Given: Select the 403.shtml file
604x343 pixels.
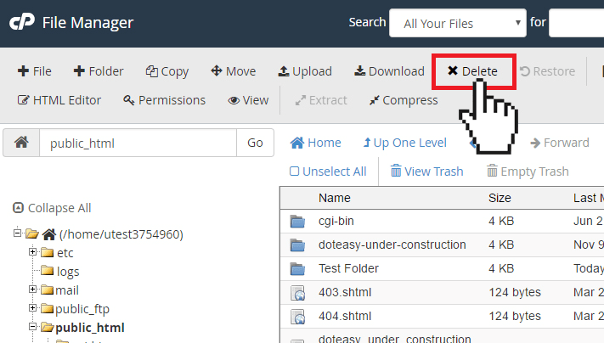Looking at the screenshot, I should tap(442, 292).
